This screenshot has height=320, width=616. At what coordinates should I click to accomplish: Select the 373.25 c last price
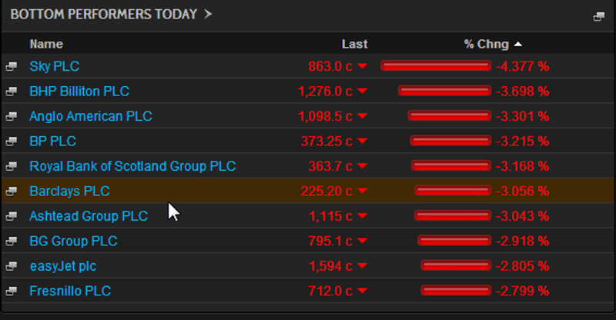tap(326, 141)
